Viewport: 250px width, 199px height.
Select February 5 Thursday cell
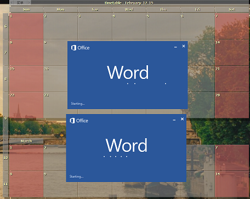tap(163, 26)
